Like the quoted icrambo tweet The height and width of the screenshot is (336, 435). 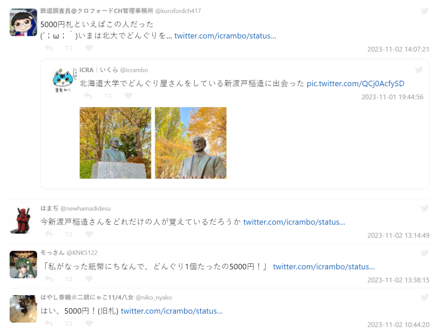tap(128, 96)
